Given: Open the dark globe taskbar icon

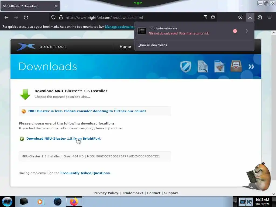Looking at the screenshot, I should [58, 202].
